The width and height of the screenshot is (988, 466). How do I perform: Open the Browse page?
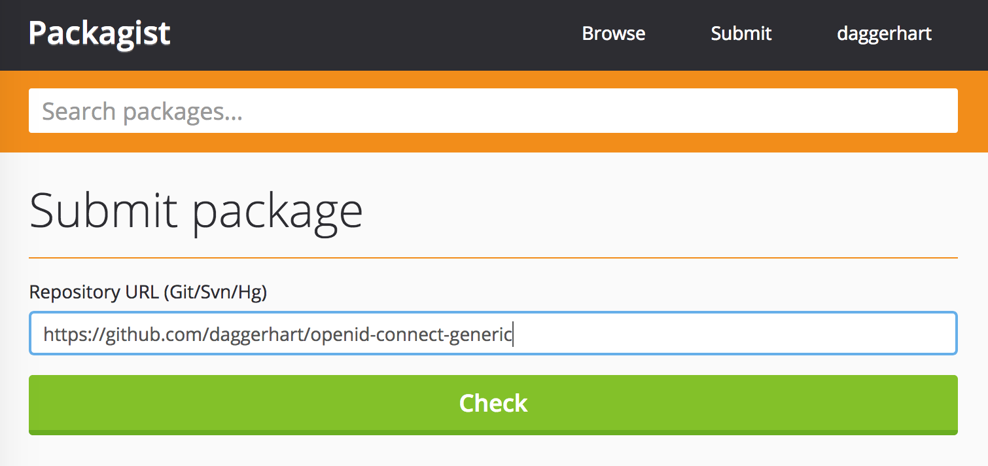pyautogui.click(x=614, y=33)
